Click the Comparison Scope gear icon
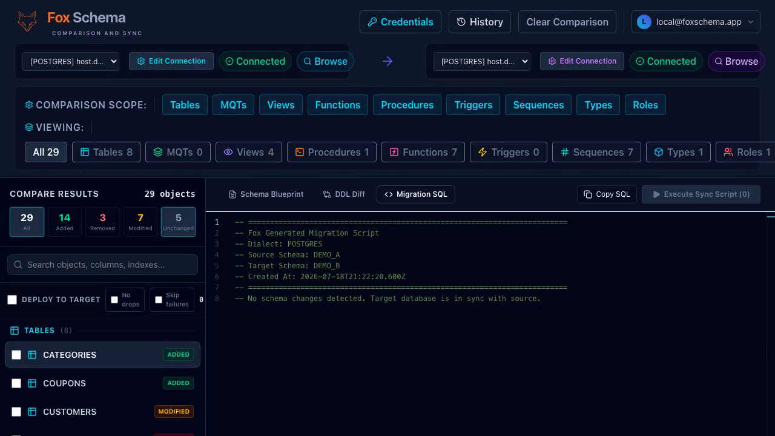The image size is (775, 436). pos(29,105)
